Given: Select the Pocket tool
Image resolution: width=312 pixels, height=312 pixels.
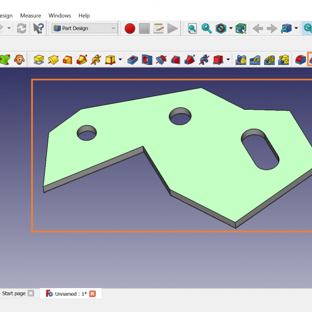Looking at the screenshot, I should tap(133, 60).
